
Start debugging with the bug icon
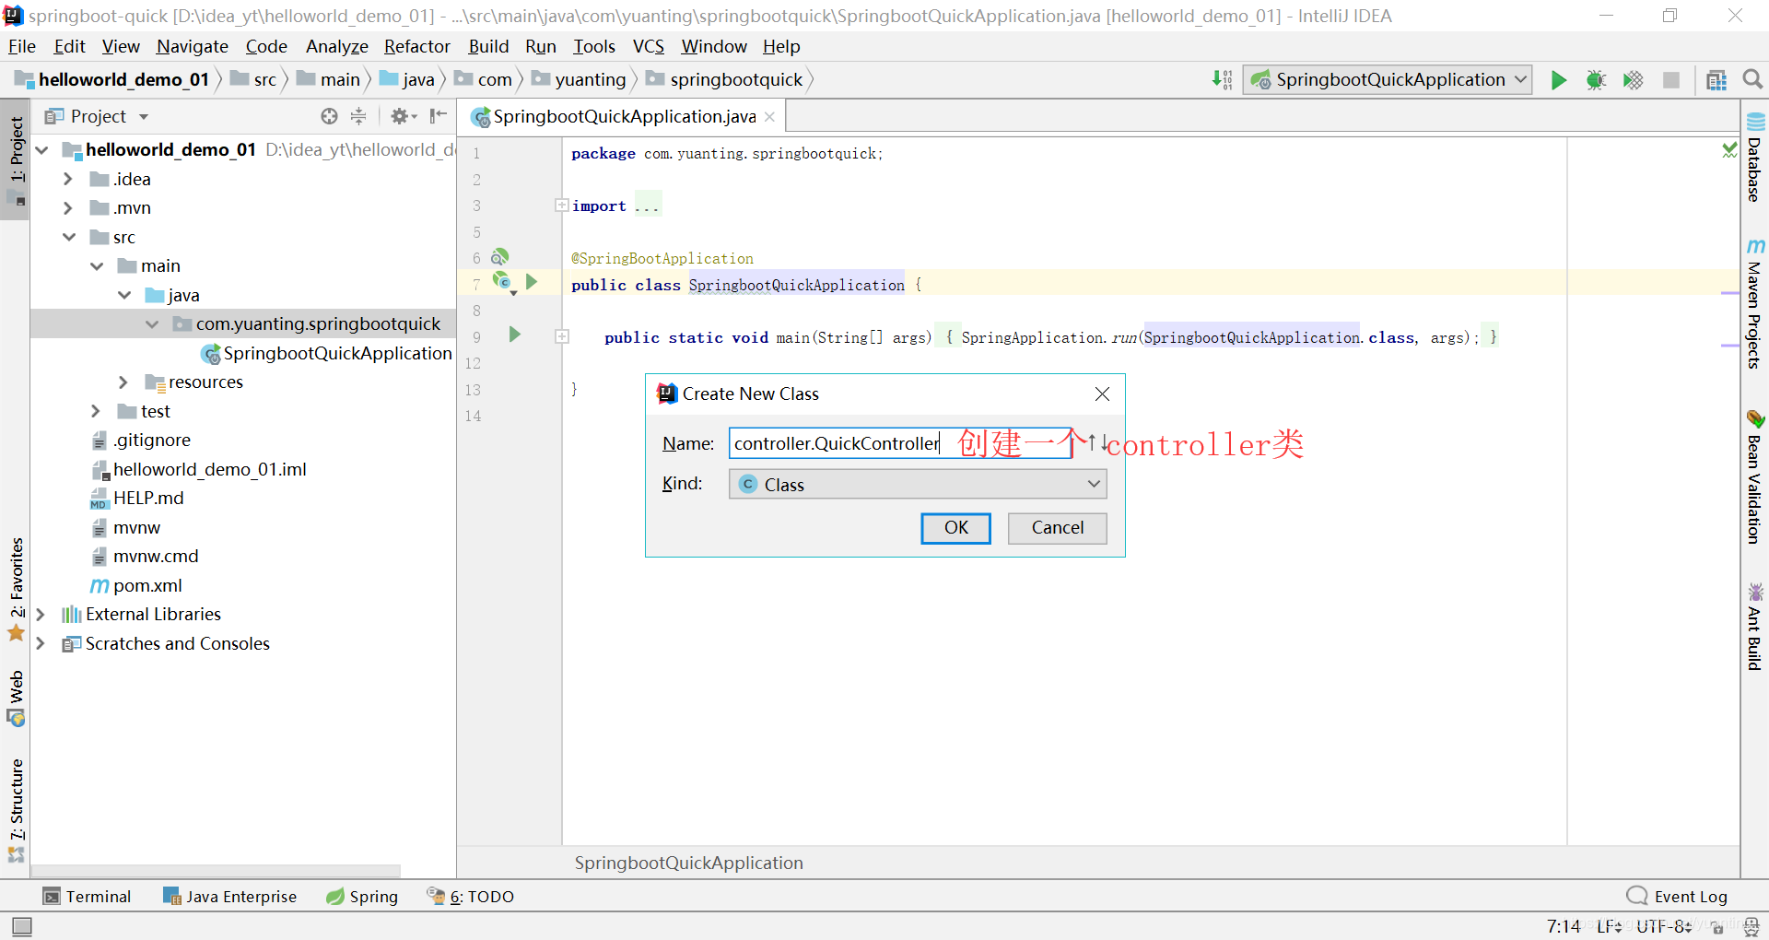point(1596,80)
